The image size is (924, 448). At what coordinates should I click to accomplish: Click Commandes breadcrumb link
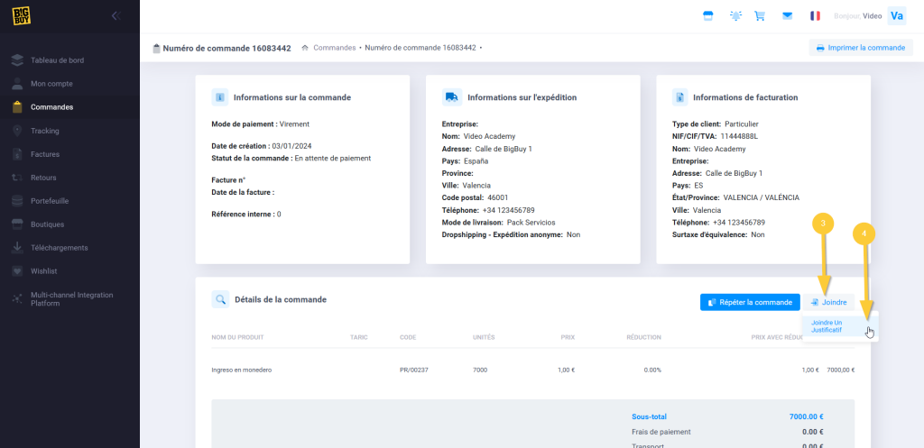pos(334,48)
